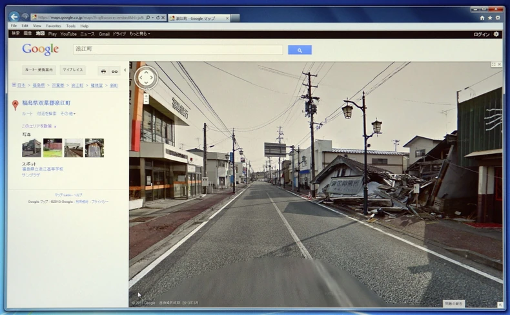The height and width of the screenshot is (315, 510).
Task: Expand the plus icon before 日本 breadcrumb
Action: [14, 85]
